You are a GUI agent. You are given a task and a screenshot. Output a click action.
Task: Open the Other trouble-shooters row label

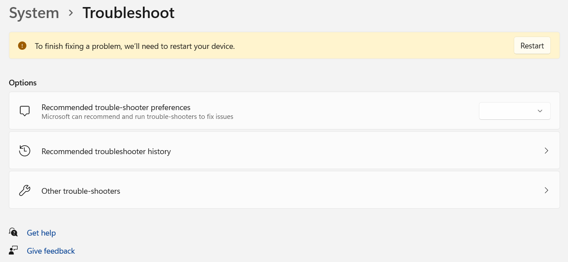[x=81, y=191]
